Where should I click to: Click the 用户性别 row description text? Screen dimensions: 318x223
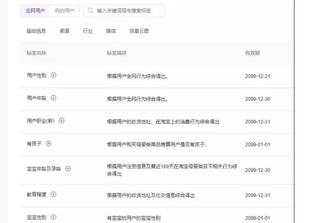(x=137, y=76)
